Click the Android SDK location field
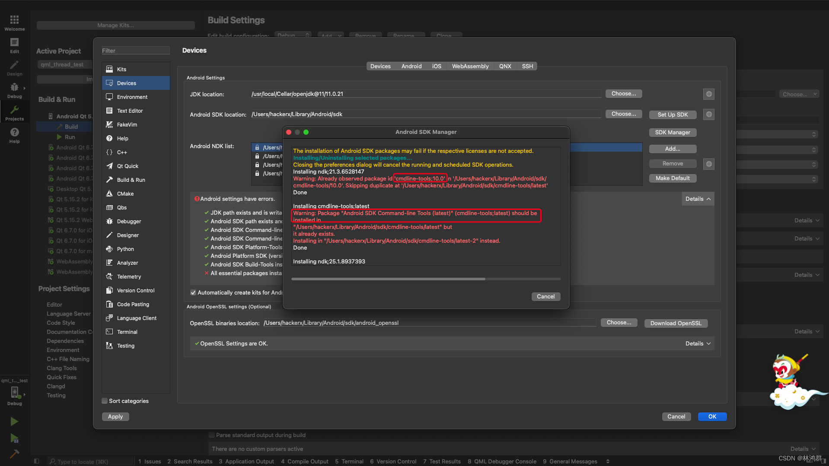 point(426,114)
